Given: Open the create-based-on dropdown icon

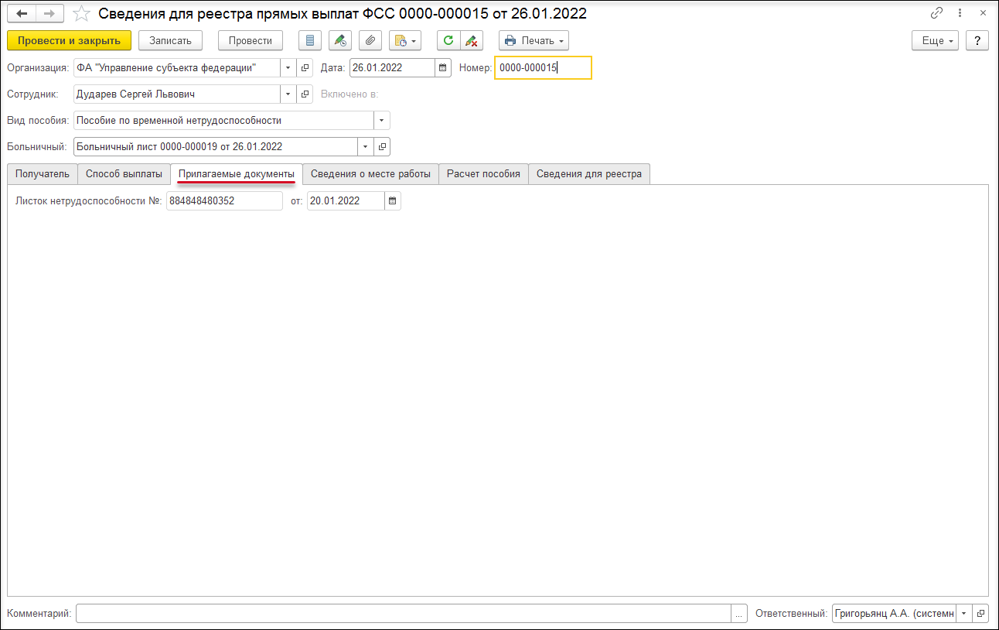Looking at the screenshot, I should [x=404, y=40].
